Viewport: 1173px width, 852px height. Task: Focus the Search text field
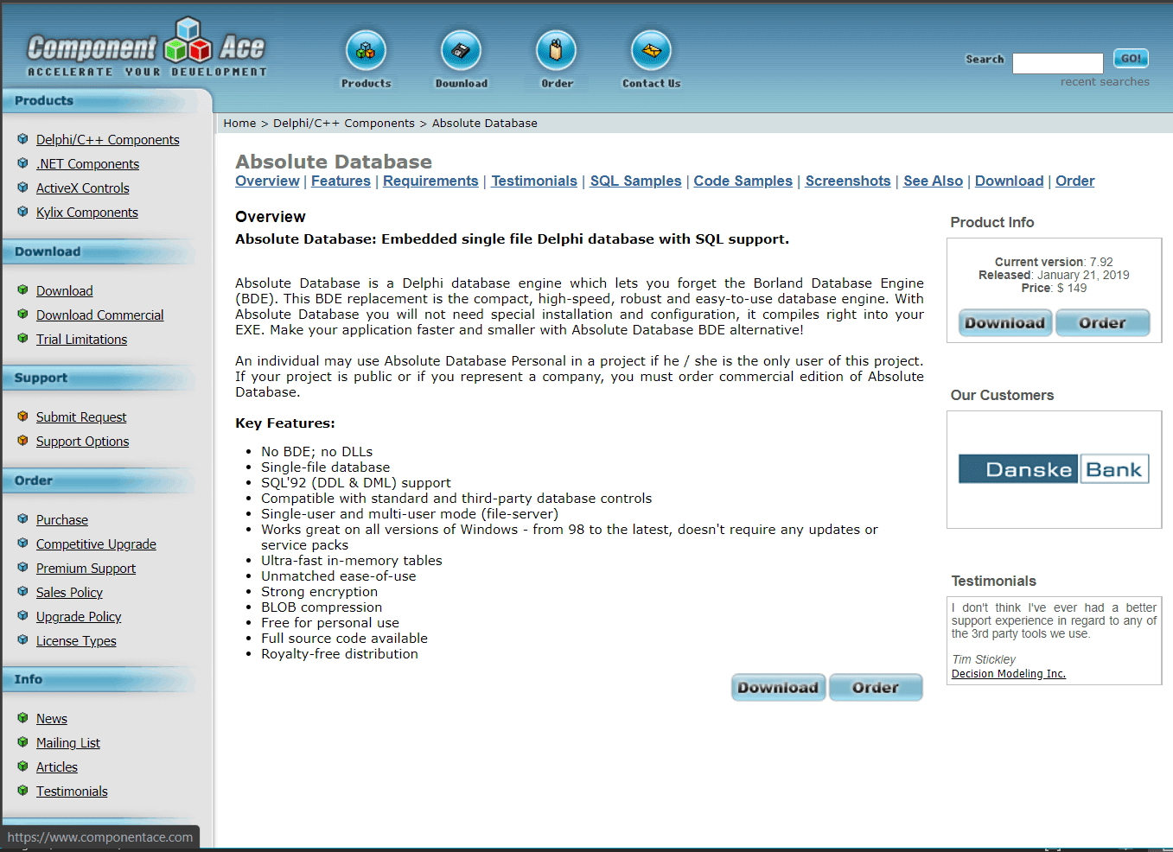point(1058,63)
